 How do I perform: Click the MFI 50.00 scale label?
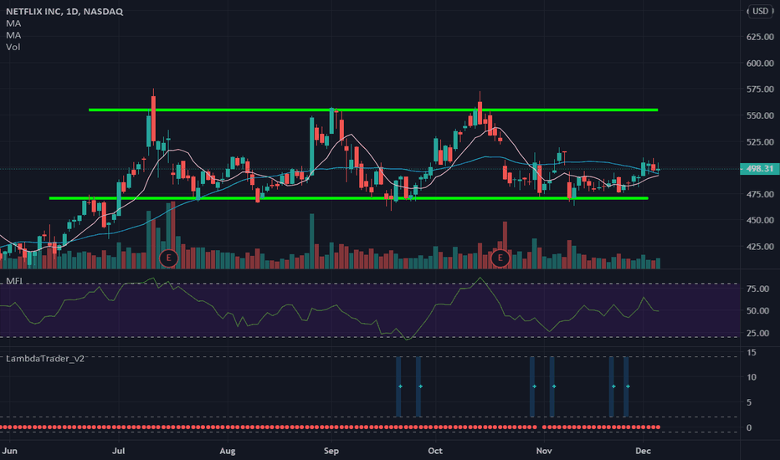[758, 311]
